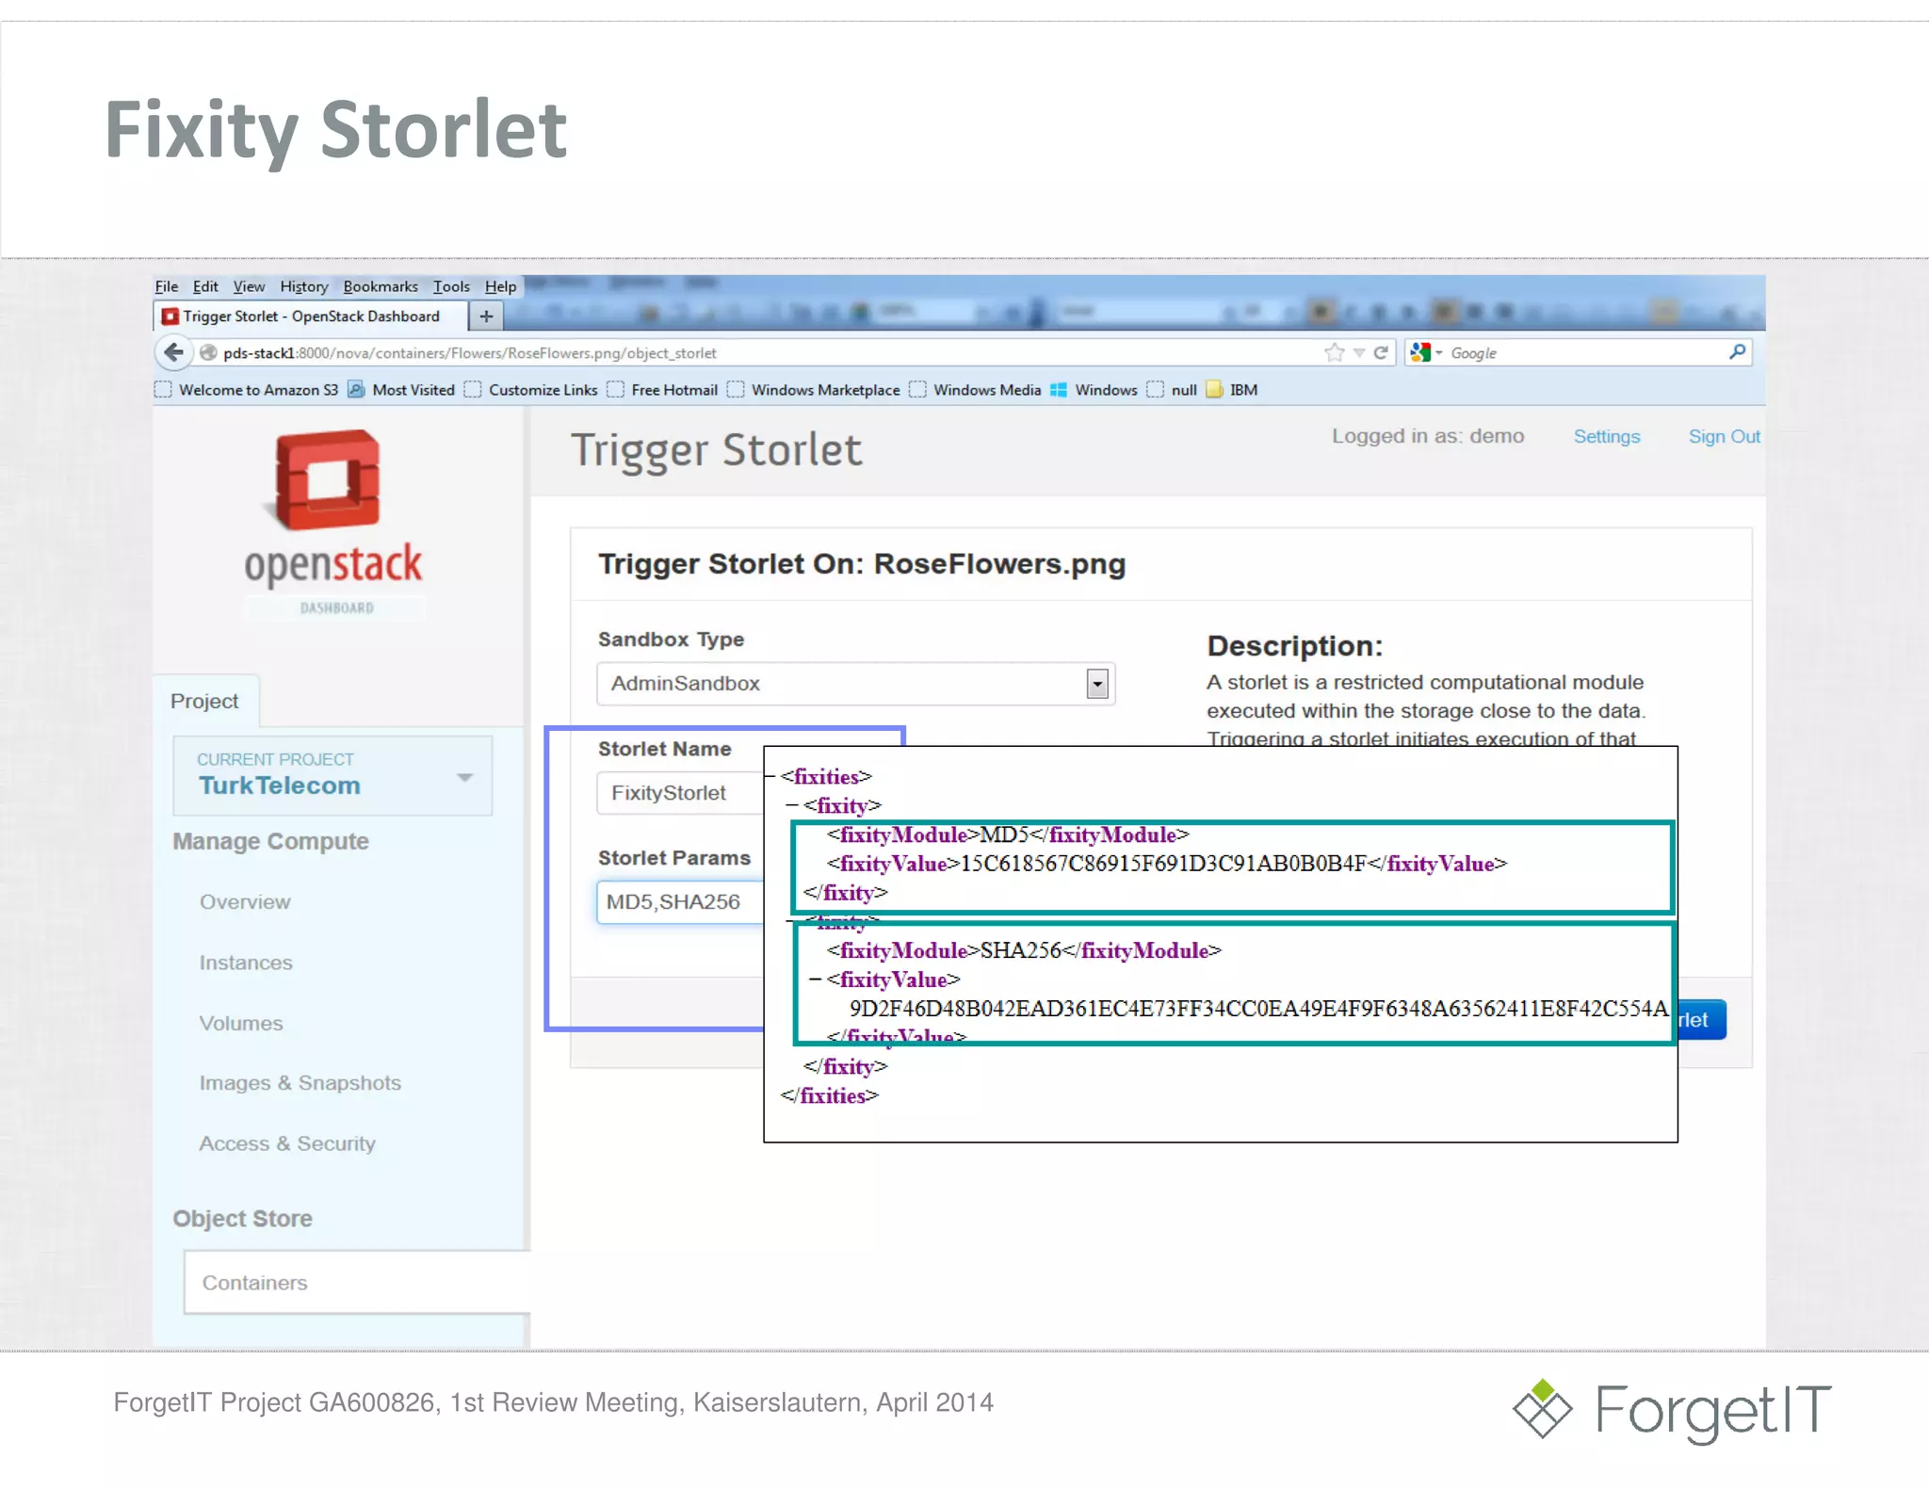Open the History menu
1929x1490 pixels.
tap(303, 286)
